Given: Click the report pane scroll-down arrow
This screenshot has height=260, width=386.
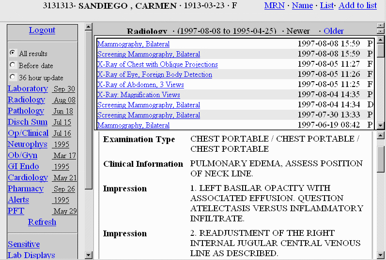Looking at the screenshot, I should 381,255.
